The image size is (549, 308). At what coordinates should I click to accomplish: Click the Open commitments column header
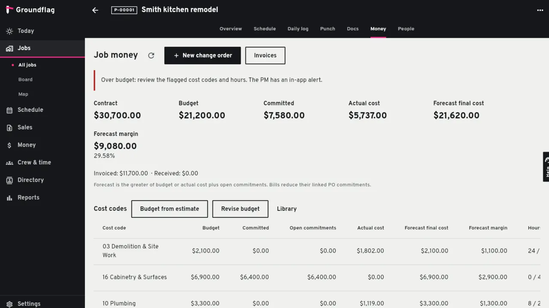pyautogui.click(x=313, y=228)
